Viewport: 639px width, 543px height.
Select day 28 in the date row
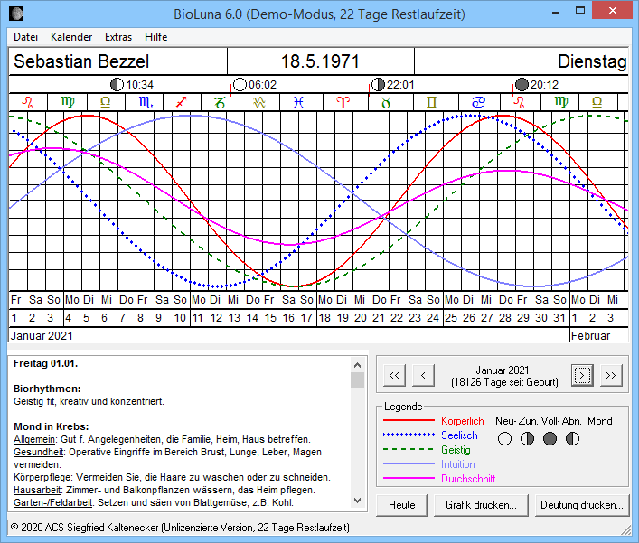505,318
